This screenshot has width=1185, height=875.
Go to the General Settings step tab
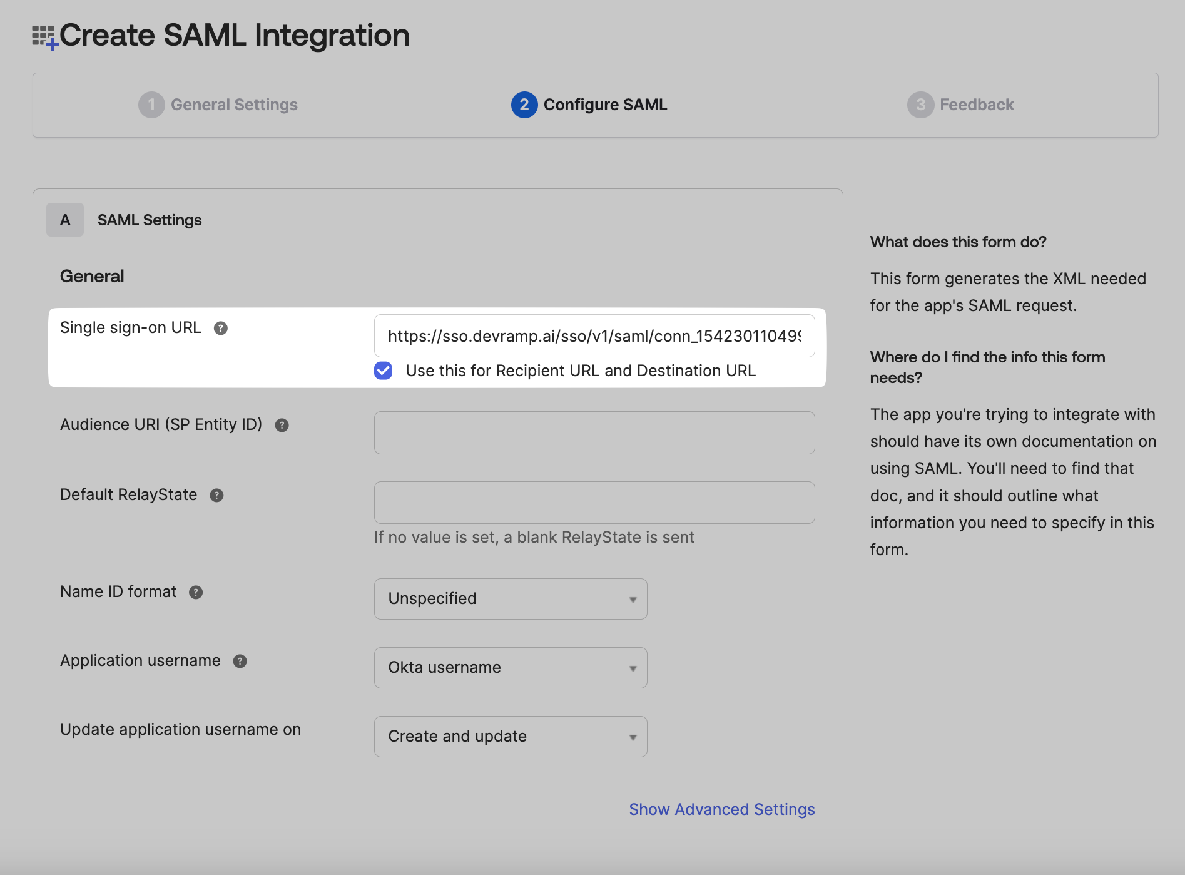[x=218, y=105]
